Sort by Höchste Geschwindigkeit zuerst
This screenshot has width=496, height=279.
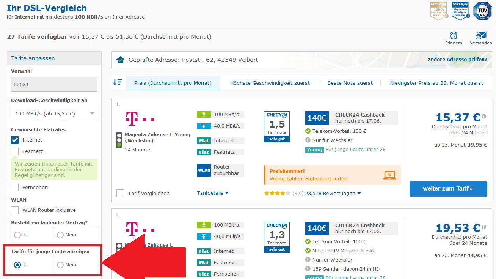[270, 83]
